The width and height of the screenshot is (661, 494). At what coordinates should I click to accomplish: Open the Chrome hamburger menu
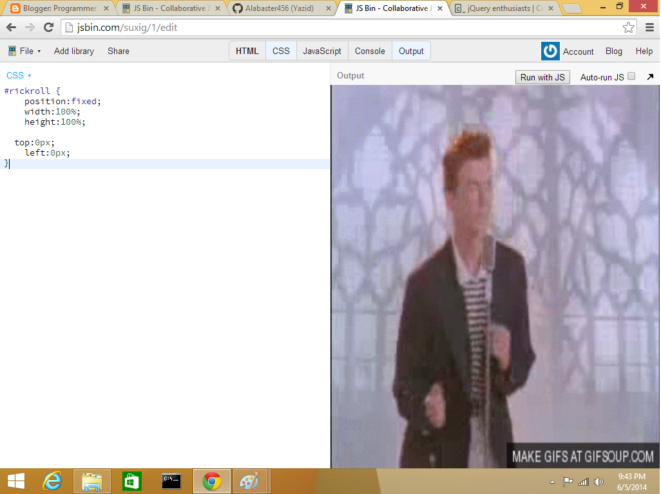tap(649, 28)
